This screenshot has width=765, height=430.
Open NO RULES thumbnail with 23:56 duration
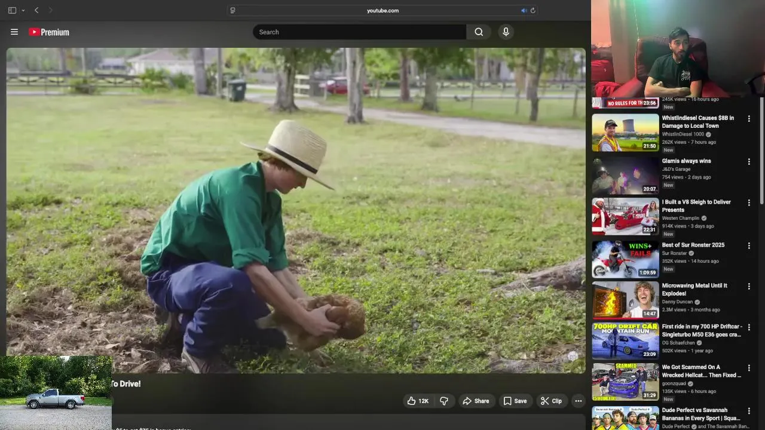coord(625,103)
